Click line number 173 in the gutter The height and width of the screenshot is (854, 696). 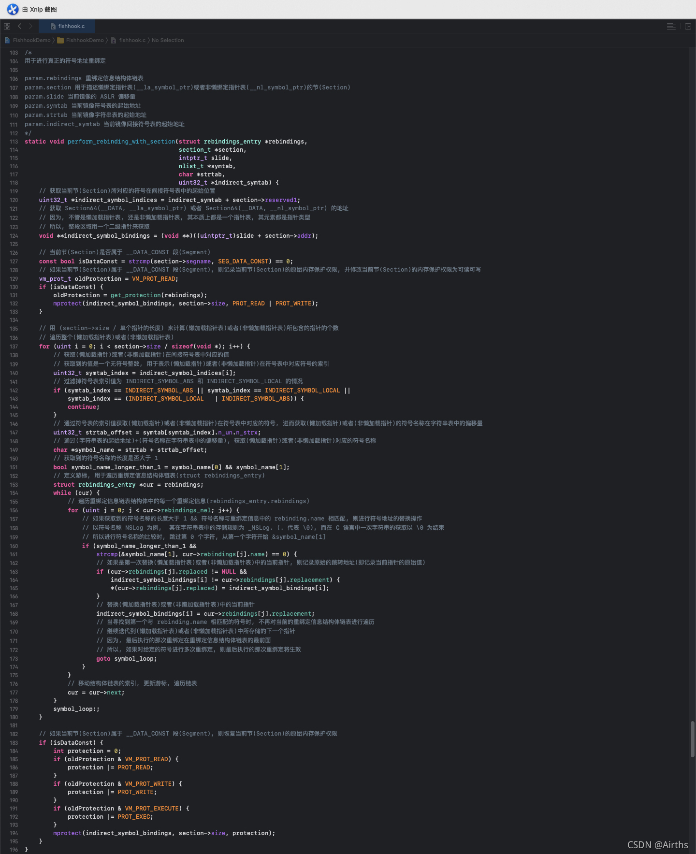coord(14,659)
